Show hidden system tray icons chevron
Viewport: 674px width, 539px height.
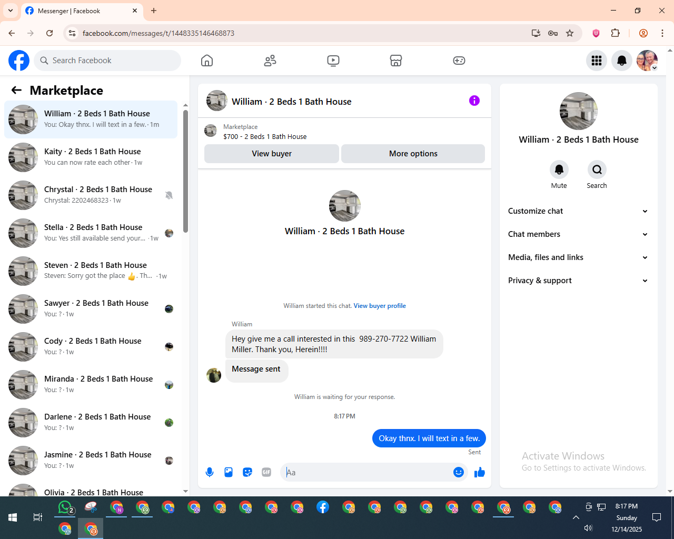click(x=576, y=518)
